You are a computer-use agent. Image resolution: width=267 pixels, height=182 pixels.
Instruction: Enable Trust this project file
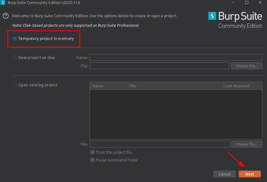click(92, 152)
